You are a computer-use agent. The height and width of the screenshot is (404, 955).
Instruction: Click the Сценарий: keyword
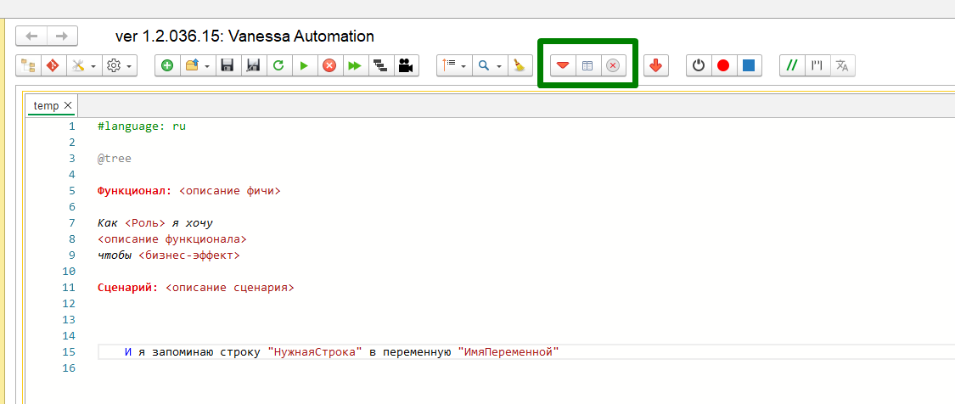pos(128,287)
